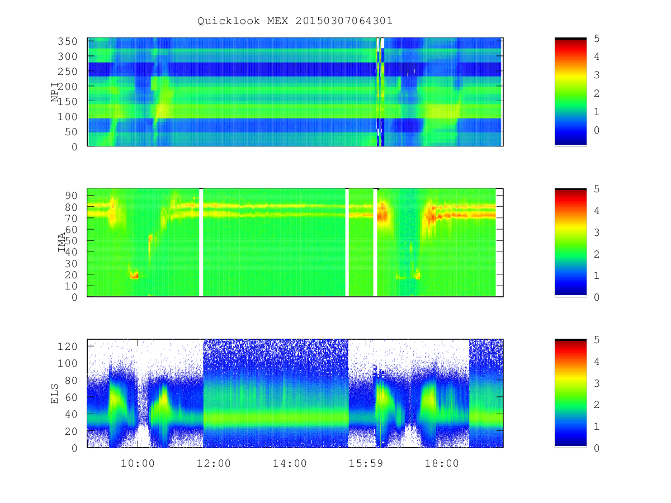The image size is (671, 503).
Task: Click the 250 tick on NPI axis
Action: pyautogui.click(x=69, y=72)
